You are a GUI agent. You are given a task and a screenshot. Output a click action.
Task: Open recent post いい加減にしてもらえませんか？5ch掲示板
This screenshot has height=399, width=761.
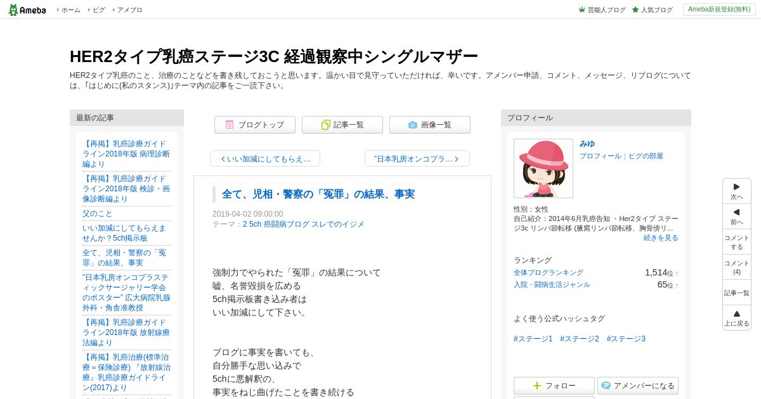tap(124, 233)
